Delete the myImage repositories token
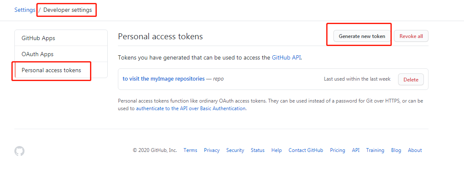 411,79
